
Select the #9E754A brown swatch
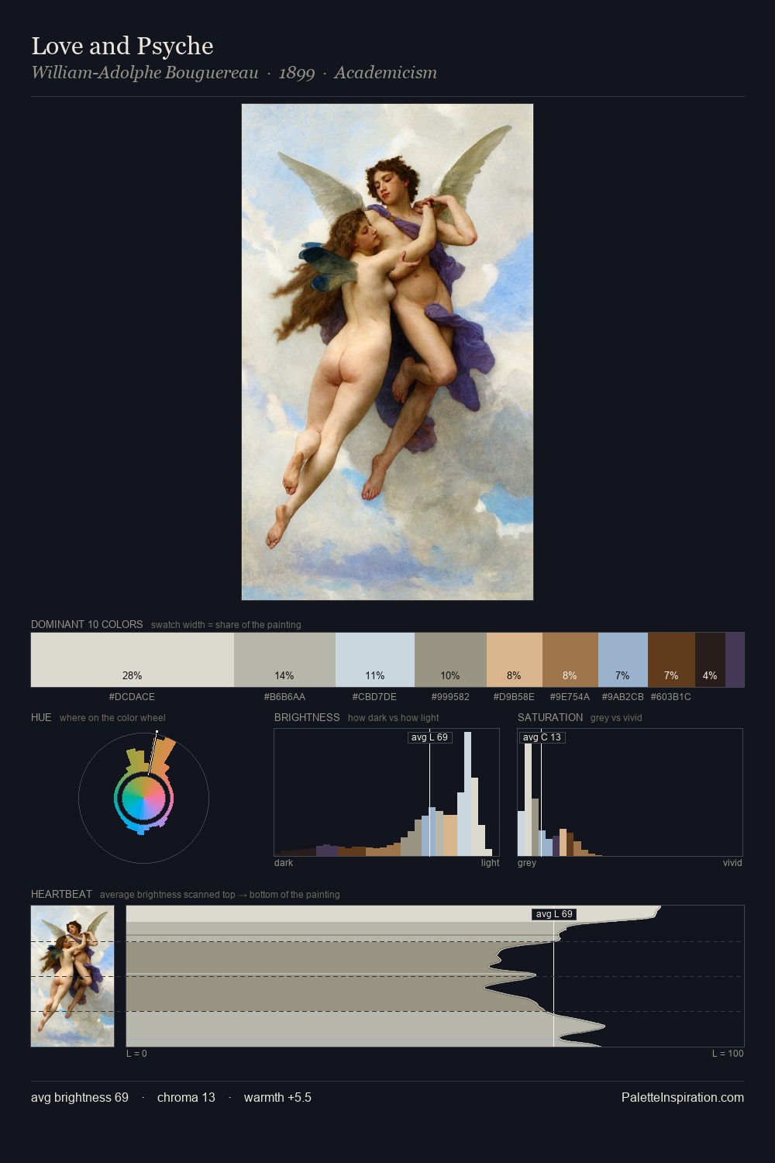point(570,660)
